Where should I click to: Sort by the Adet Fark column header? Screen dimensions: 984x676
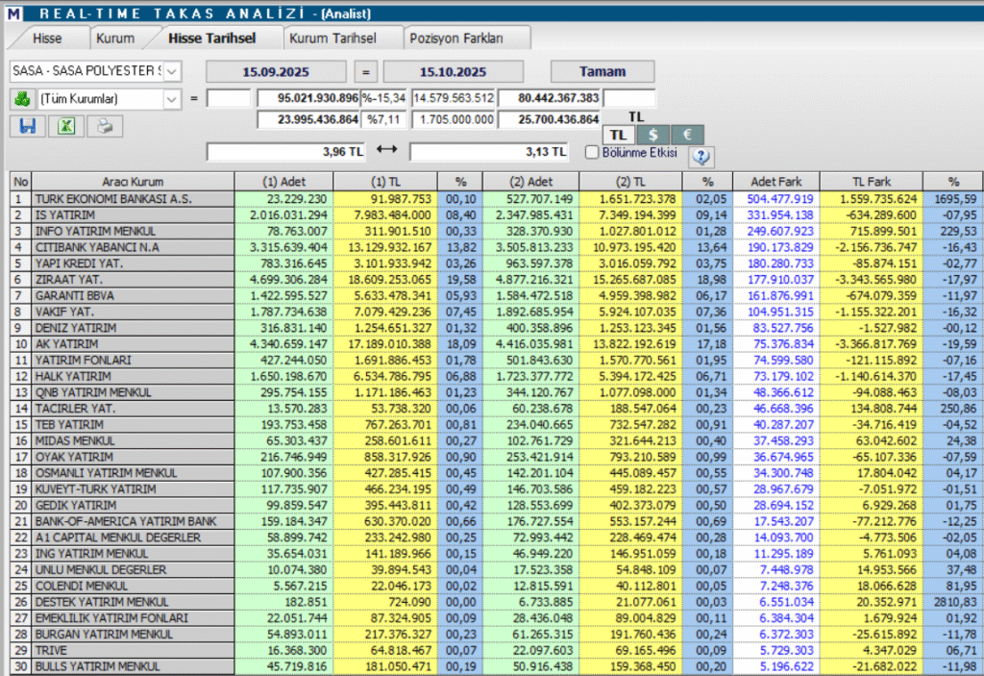pyautogui.click(x=776, y=182)
